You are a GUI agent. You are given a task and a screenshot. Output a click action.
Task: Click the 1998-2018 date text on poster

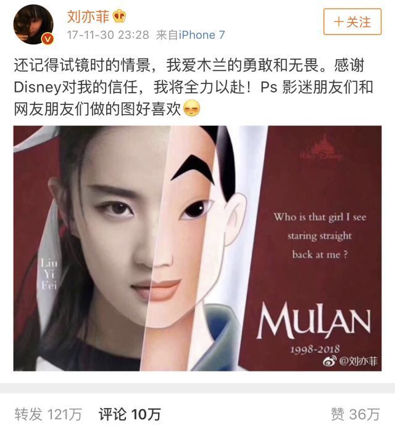click(315, 349)
